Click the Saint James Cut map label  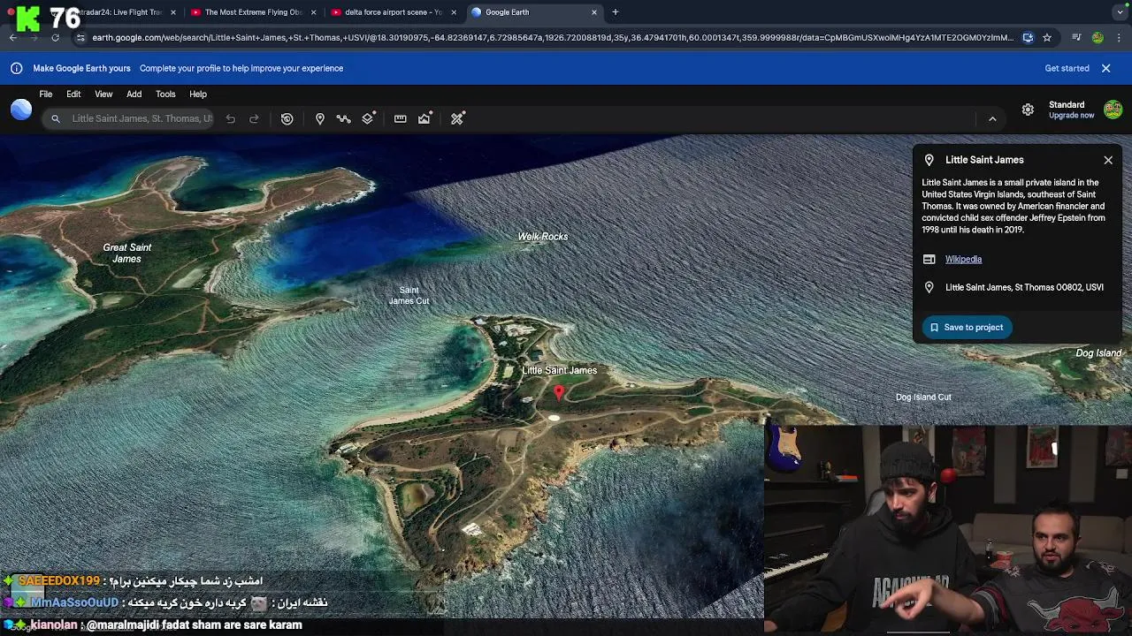[x=409, y=296]
